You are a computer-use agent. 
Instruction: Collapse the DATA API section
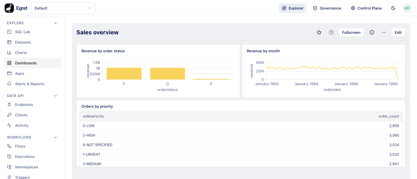[32, 96]
